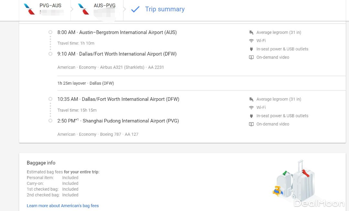Click the Trip summary checkmark icon
Screen dimensions: 349x211
(135, 9)
